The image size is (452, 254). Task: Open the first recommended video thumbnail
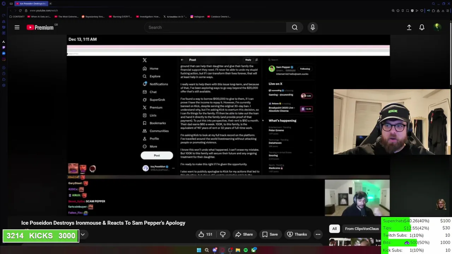(351, 242)
